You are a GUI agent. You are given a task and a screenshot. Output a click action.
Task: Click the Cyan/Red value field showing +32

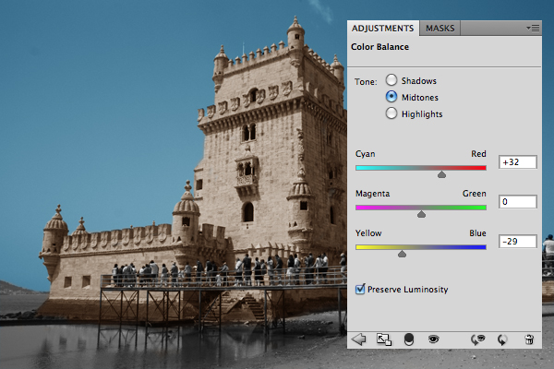tap(518, 162)
